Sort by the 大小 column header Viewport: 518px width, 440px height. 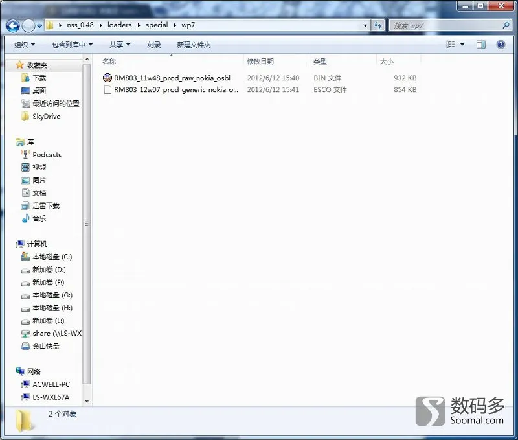[387, 61]
